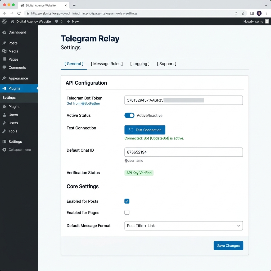Reload the page with refresh icon
Image resolution: width=271 pixels, height=271 pixels.
[x=19, y=13]
